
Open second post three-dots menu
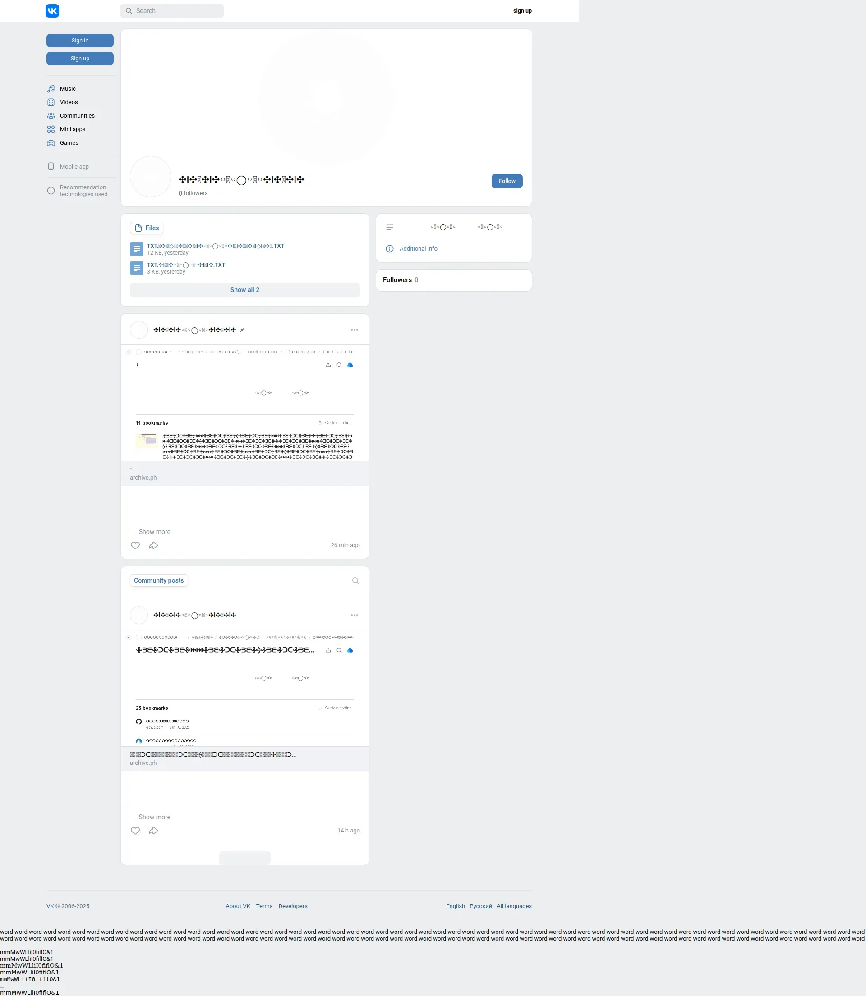(354, 616)
